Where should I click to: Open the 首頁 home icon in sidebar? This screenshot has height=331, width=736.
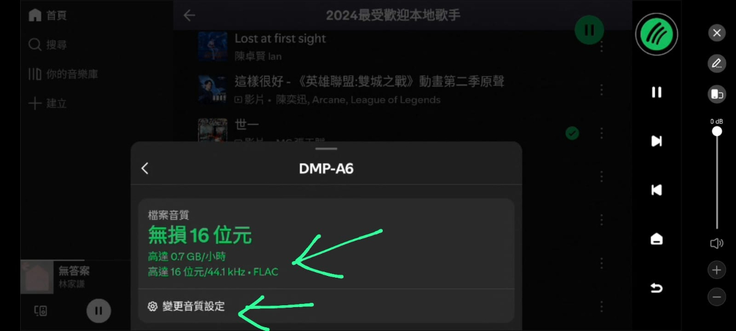pos(35,15)
